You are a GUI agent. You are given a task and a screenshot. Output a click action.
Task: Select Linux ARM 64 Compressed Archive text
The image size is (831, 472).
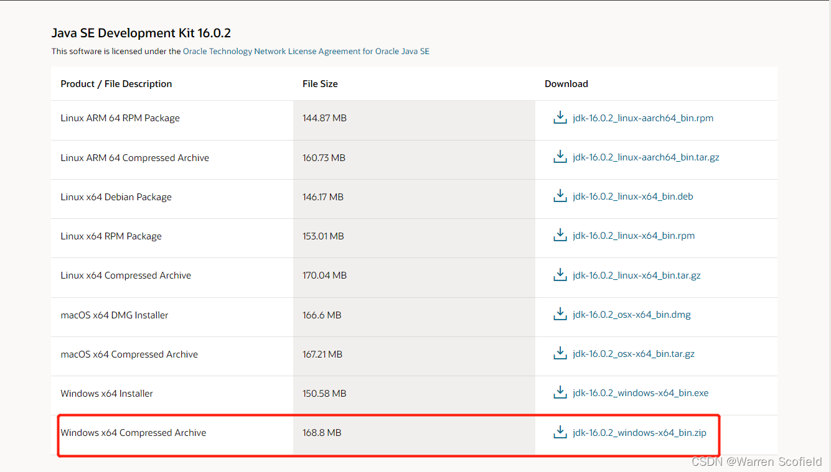(x=135, y=158)
